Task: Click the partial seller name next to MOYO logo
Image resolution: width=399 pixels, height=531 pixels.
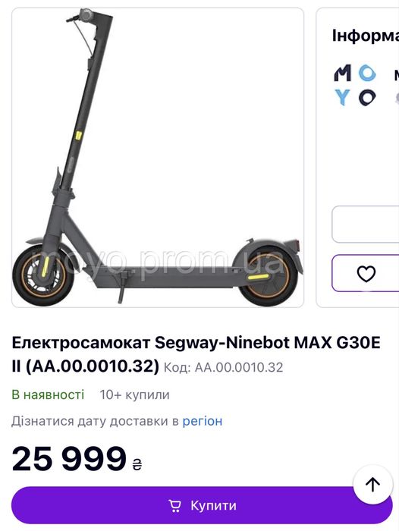Action: 396,75
